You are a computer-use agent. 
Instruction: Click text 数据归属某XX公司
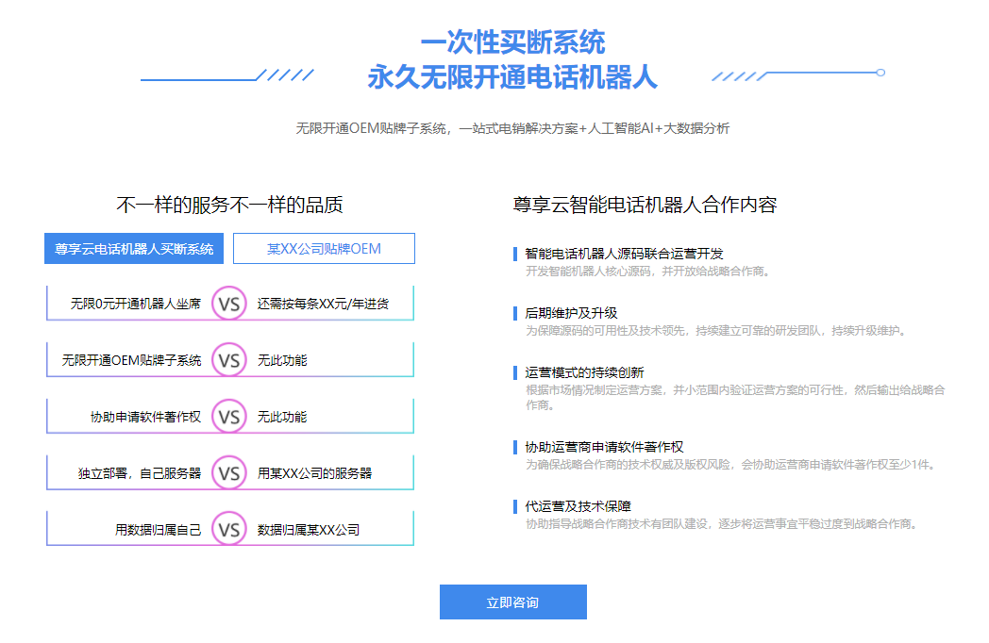(x=309, y=530)
